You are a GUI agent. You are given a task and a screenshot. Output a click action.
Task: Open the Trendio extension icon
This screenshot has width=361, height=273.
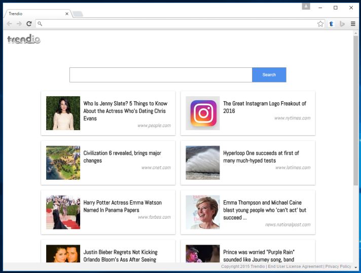(x=331, y=24)
